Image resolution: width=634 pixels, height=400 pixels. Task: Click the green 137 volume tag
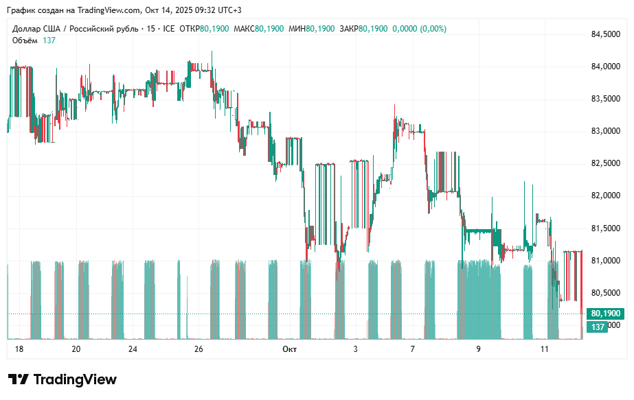click(x=598, y=327)
